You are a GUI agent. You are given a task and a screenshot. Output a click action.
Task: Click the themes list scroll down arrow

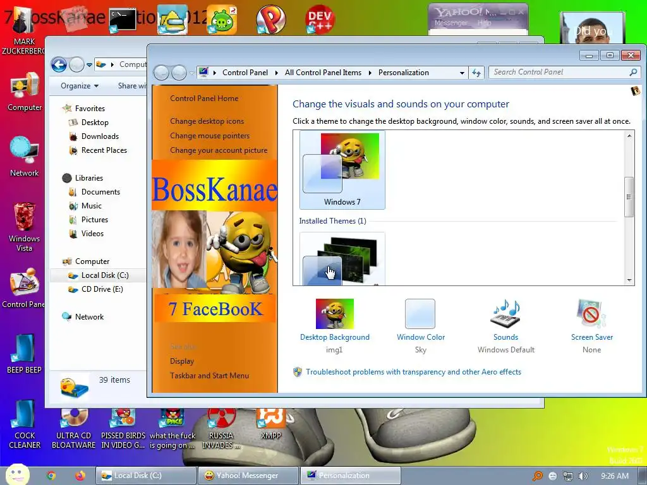(629, 280)
